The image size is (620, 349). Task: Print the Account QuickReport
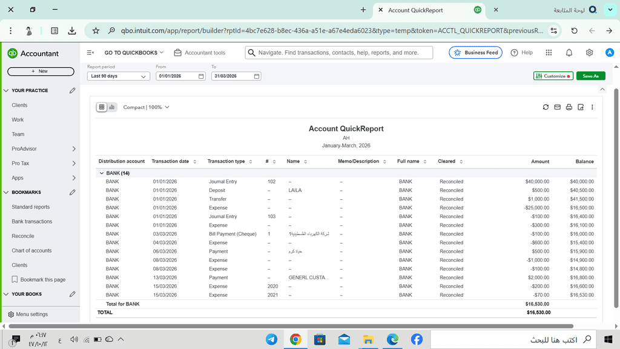coord(569,107)
